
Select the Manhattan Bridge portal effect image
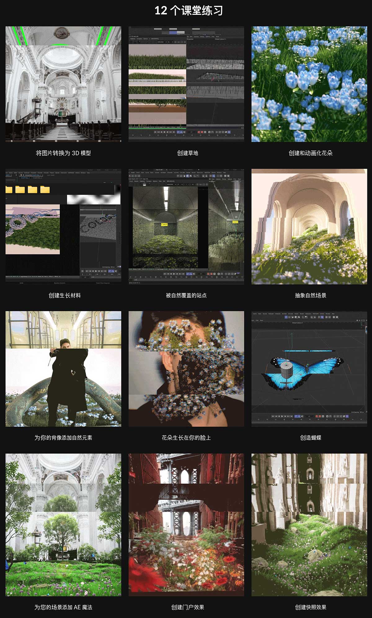coord(186,524)
